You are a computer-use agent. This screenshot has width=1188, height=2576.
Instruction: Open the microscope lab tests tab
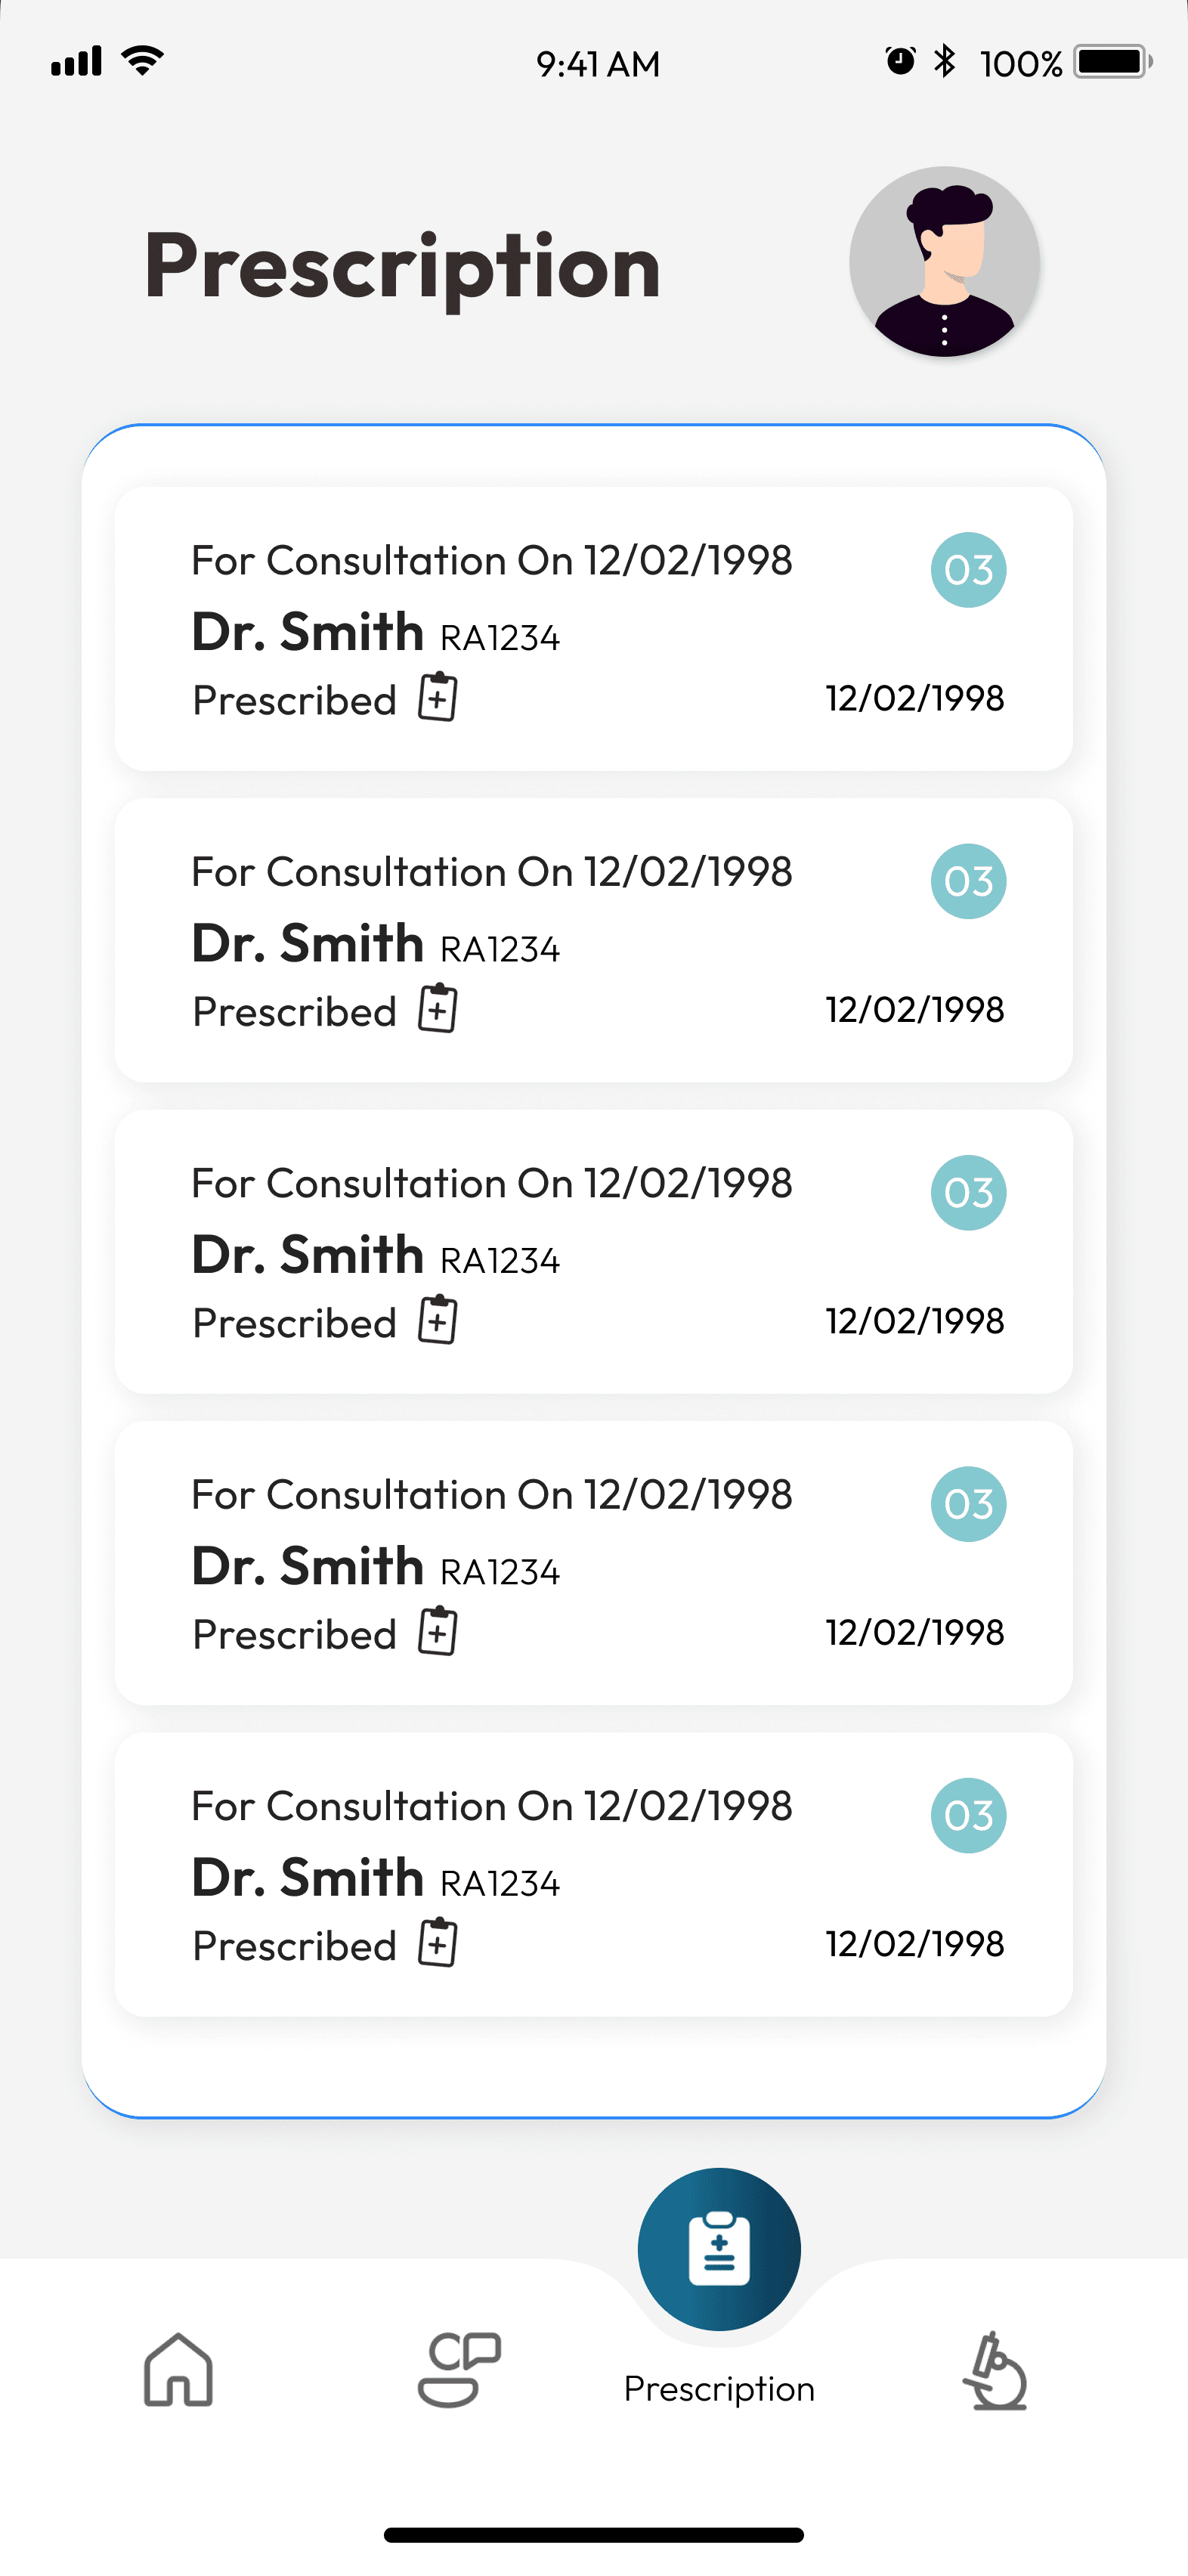(x=995, y=2370)
